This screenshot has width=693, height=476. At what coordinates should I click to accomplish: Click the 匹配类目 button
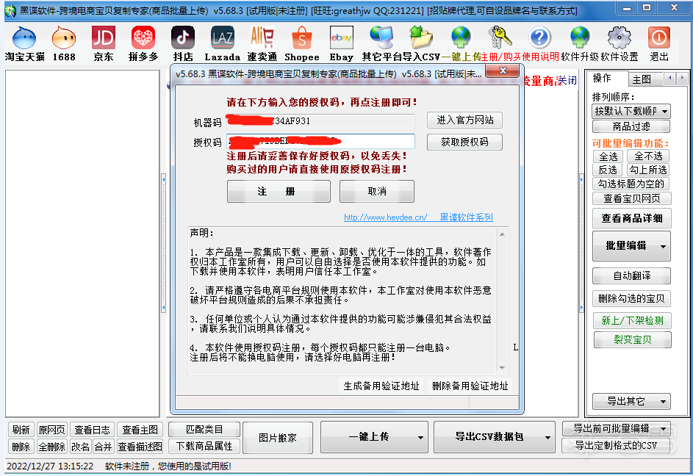[204, 430]
